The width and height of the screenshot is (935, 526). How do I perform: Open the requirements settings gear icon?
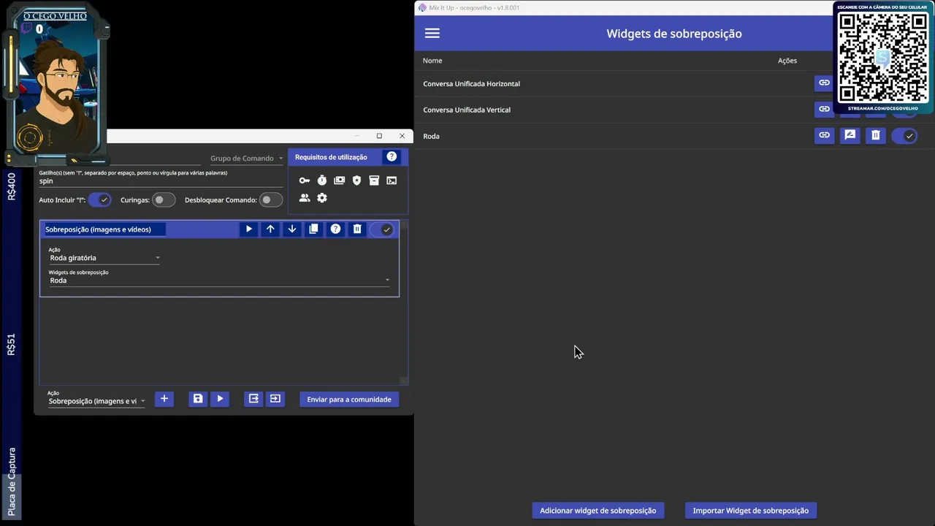[x=322, y=198]
